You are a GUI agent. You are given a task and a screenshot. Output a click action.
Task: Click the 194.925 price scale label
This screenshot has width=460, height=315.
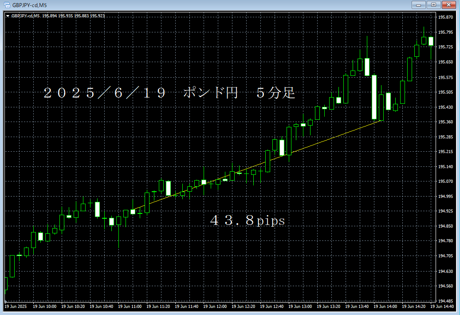click(445, 211)
